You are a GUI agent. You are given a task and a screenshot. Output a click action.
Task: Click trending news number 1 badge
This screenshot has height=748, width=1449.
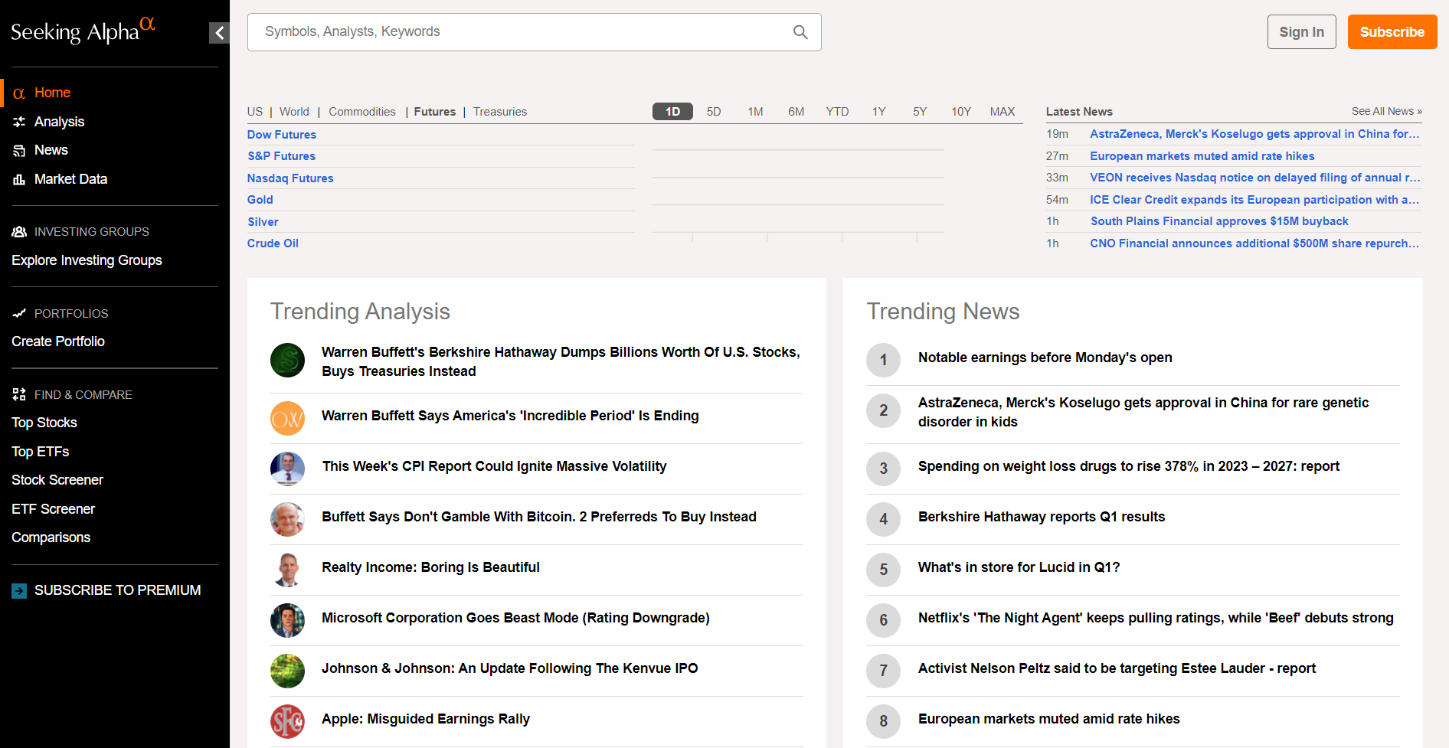(883, 360)
